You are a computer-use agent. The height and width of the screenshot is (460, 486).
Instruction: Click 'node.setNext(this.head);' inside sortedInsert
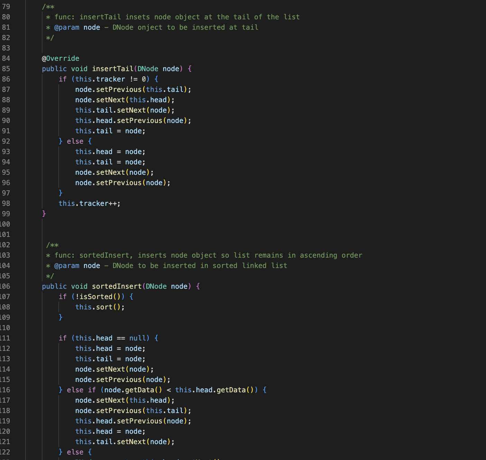125,400
